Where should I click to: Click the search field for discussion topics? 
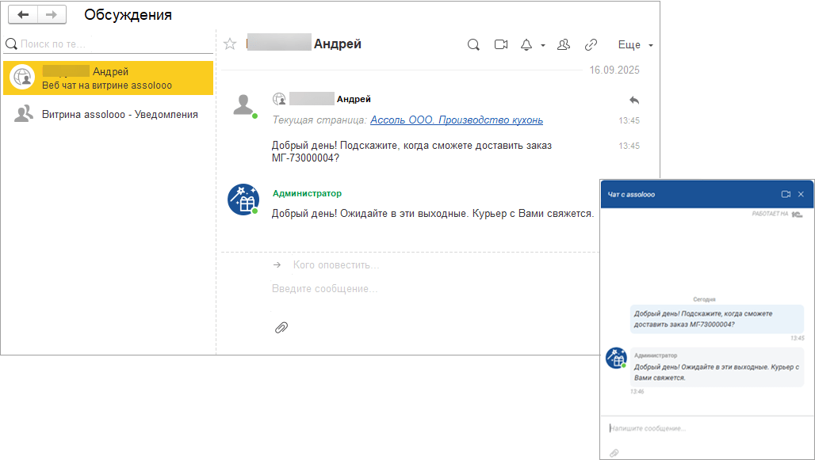click(109, 44)
